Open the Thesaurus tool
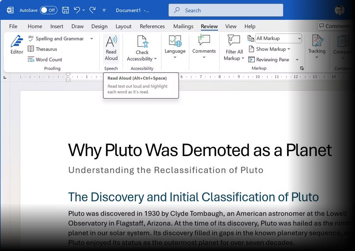This screenshot has height=251, width=355. click(x=46, y=49)
